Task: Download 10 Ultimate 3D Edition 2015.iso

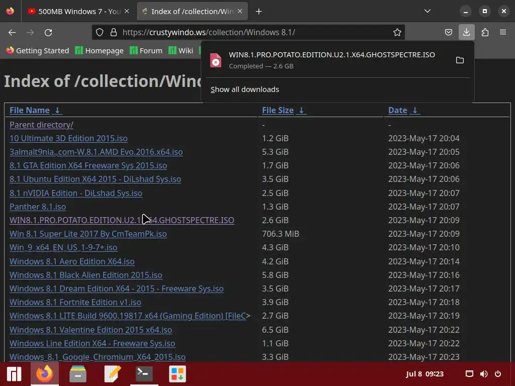Action: click(x=68, y=138)
